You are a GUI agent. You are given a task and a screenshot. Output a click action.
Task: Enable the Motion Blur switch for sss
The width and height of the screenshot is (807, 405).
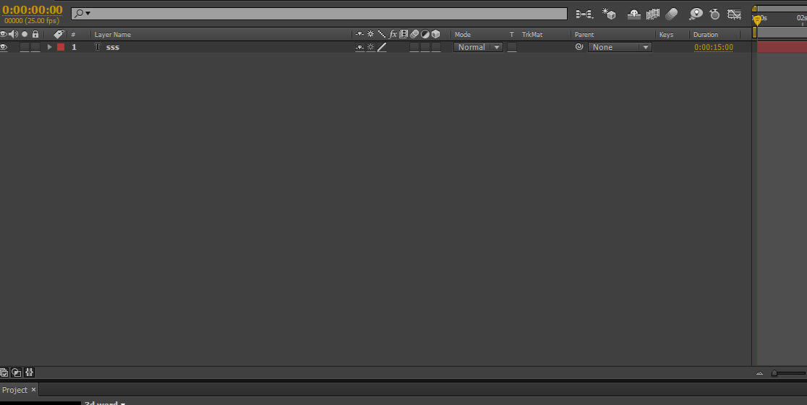(x=414, y=47)
